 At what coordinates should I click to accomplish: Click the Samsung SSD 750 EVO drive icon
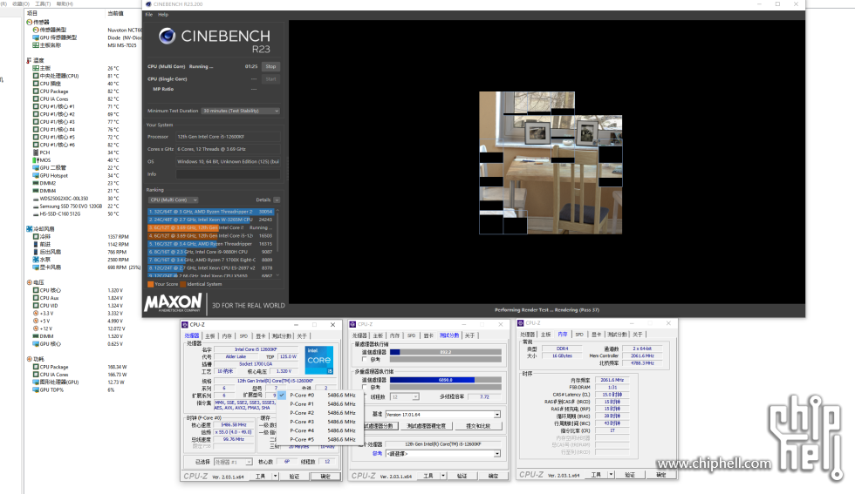point(36,206)
